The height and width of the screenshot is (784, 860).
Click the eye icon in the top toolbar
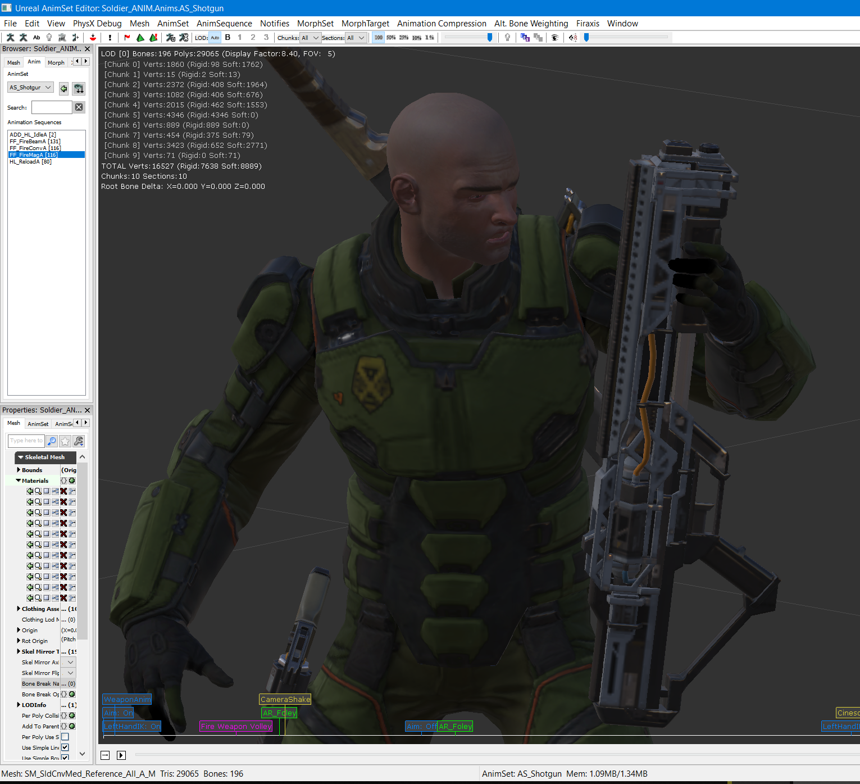coord(554,38)
